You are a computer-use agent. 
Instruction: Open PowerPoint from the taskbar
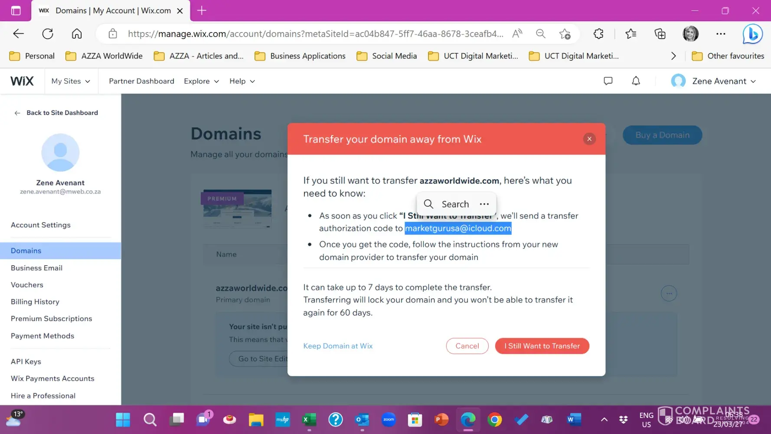click(441, 420)
